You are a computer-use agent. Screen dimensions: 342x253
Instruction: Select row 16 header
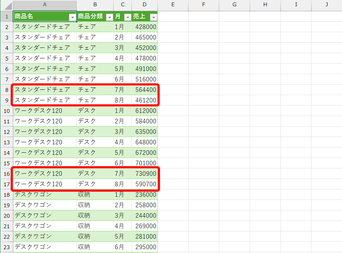click(7, 174)
